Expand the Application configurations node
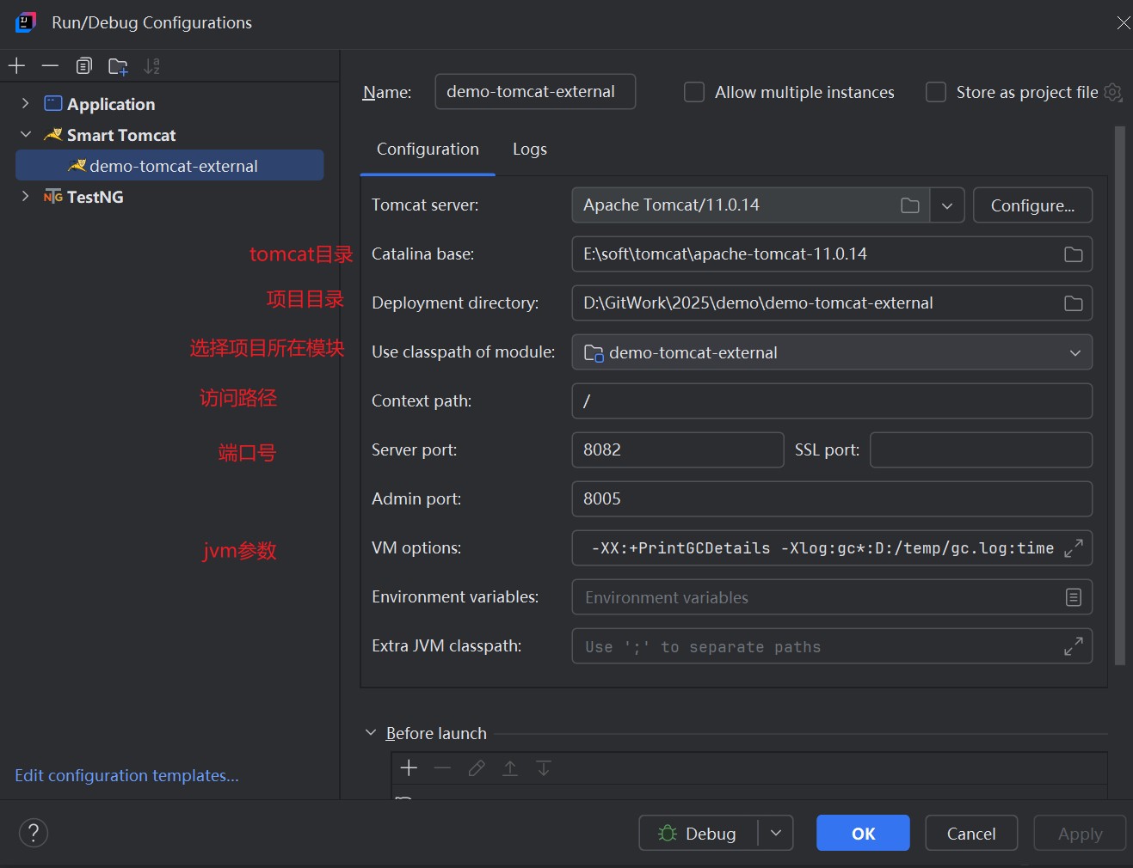 pyautogui.click(x=25, y=103)
